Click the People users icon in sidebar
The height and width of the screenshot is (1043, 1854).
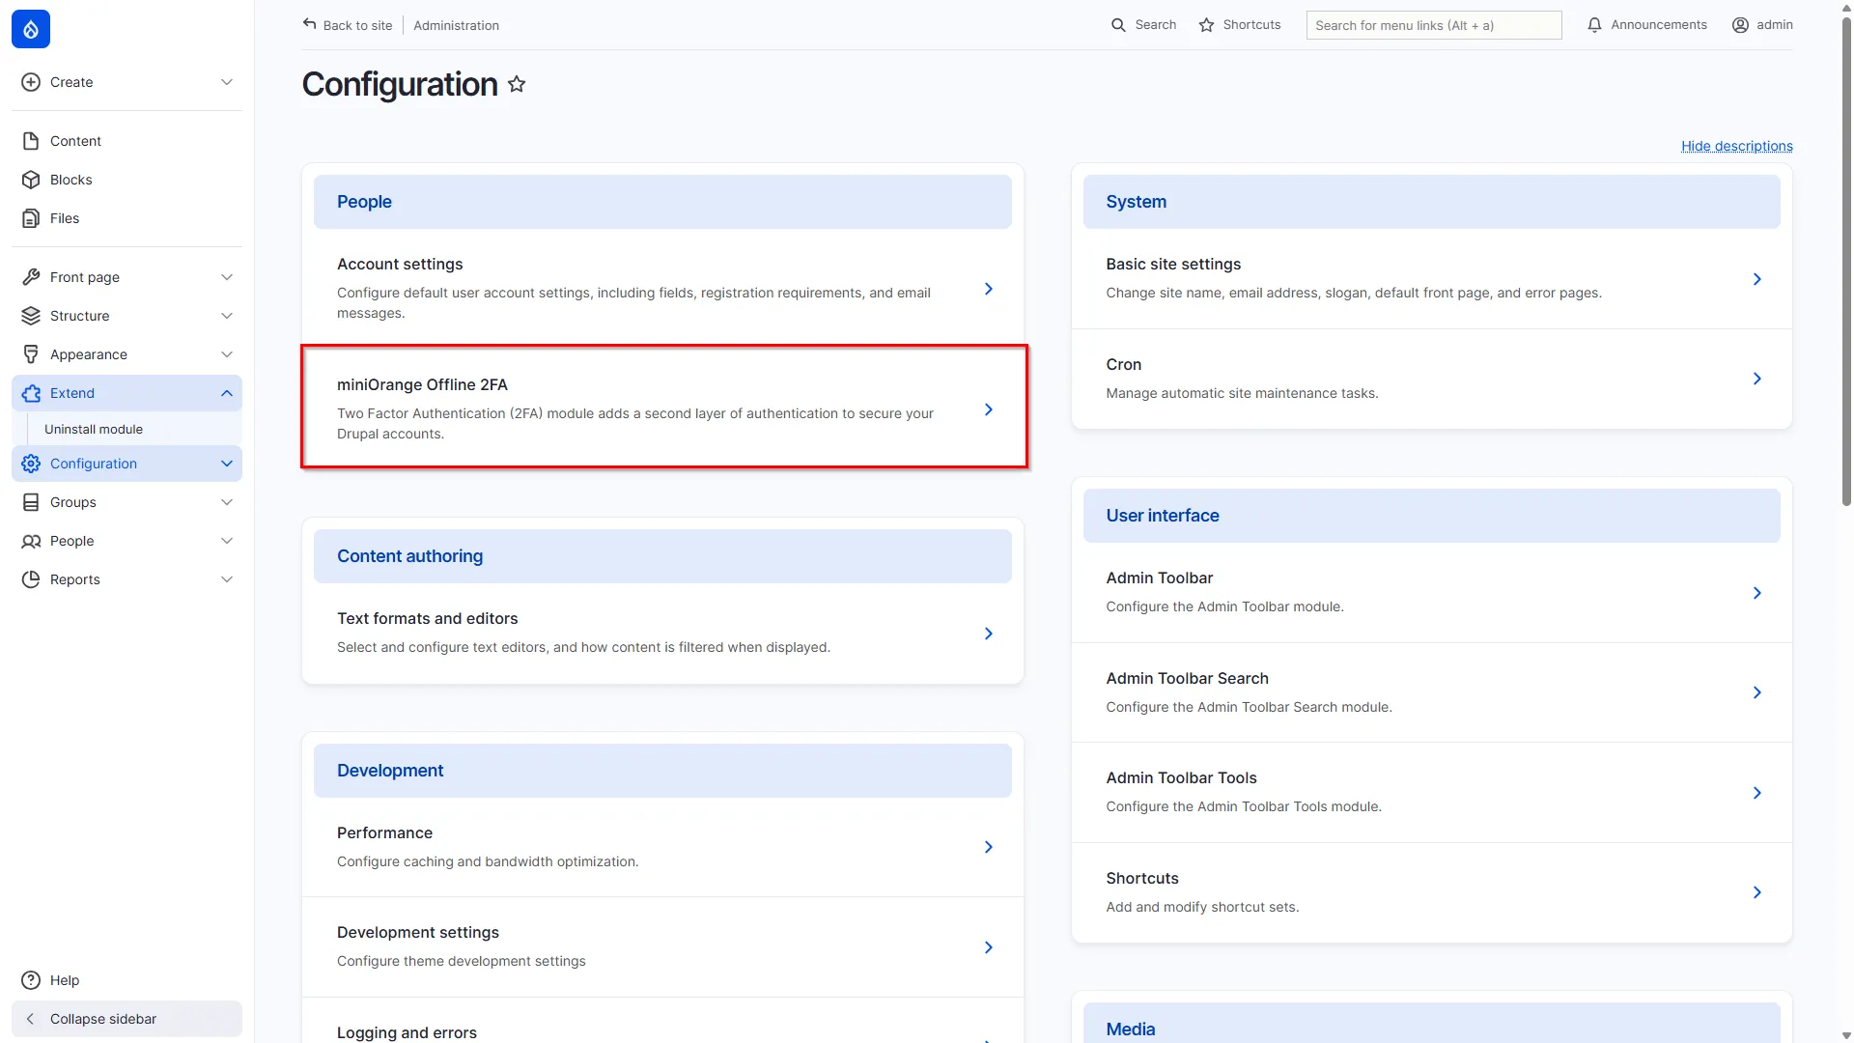coord(31,541)
